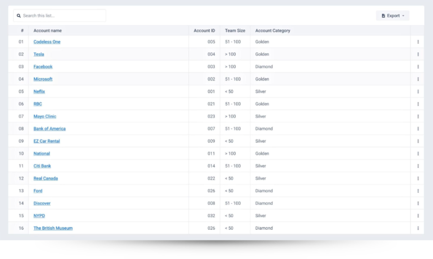Open the kebab menu for Real Canada row
This screenshot has height=259, width=433.
pyautogui.click(x=418, y=178)
